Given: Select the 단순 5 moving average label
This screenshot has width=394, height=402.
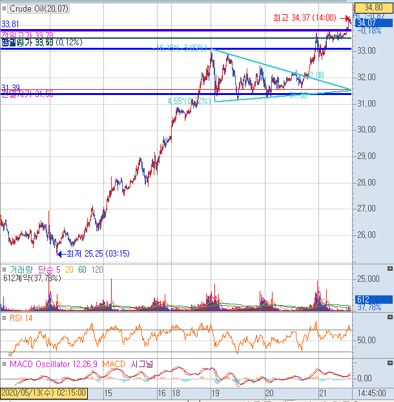Looking at the screenshot, I should tap(49, 270).
